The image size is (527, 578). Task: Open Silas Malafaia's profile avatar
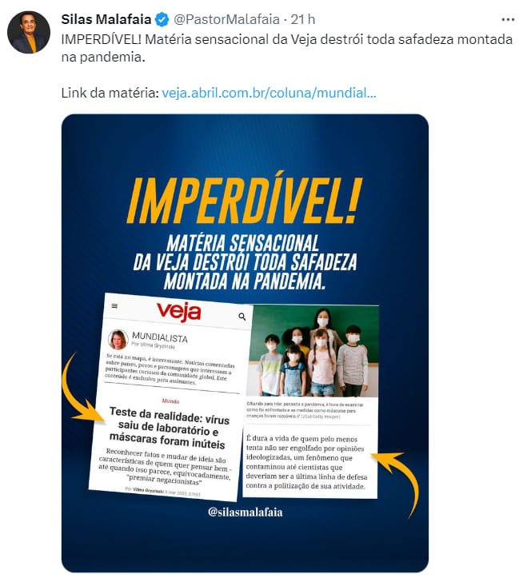click(x=29, y=32)
